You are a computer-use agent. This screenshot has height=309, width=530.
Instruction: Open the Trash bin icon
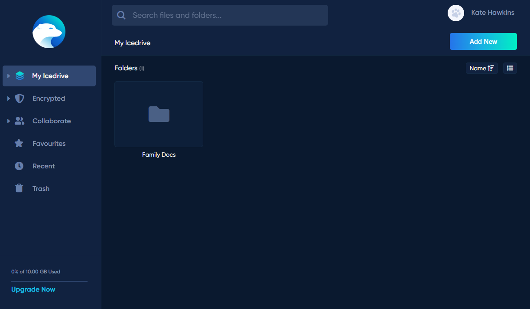coord(20,188)
